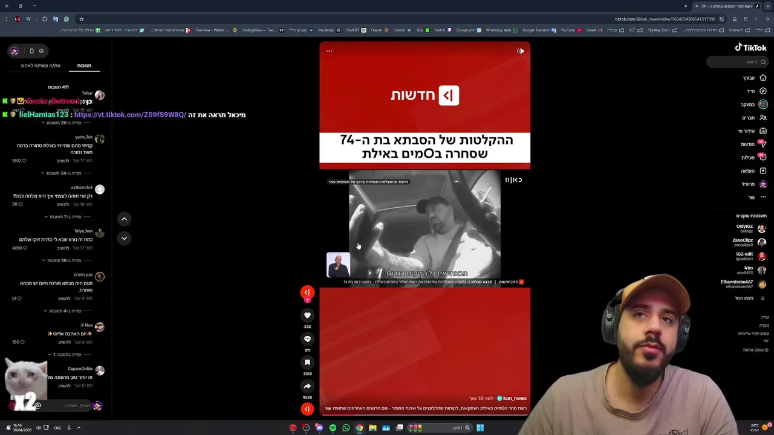Viewport: 774px width, 435px height.
Task: Click the TikTok search field
Action: [737, 62]
